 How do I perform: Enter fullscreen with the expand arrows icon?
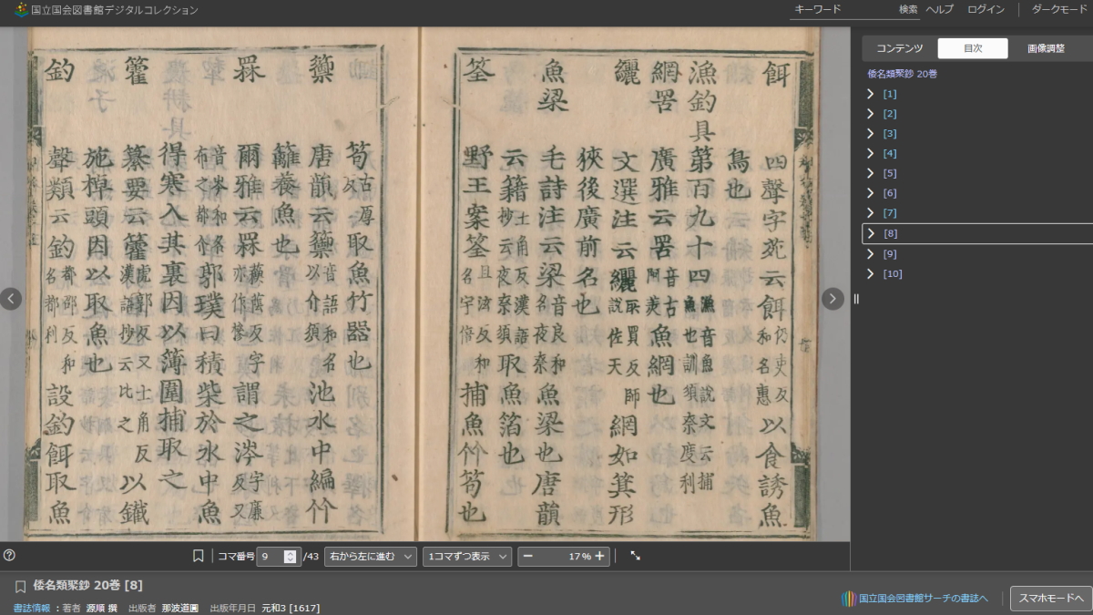point(635,555)
